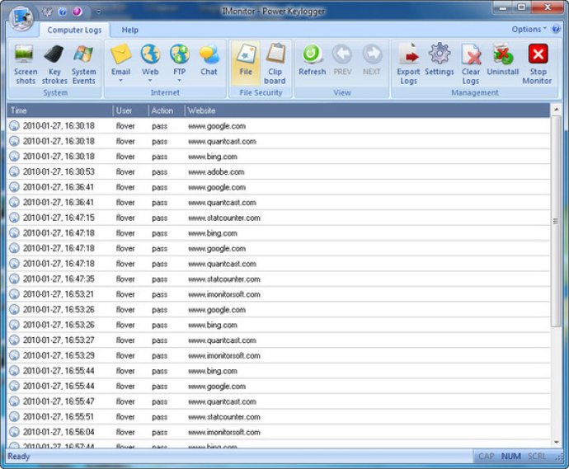The width and height of the screenshot is (569, 469).
Task: Select 16:55:51 www.statcounter.com entry
Action: click(279, 417)
